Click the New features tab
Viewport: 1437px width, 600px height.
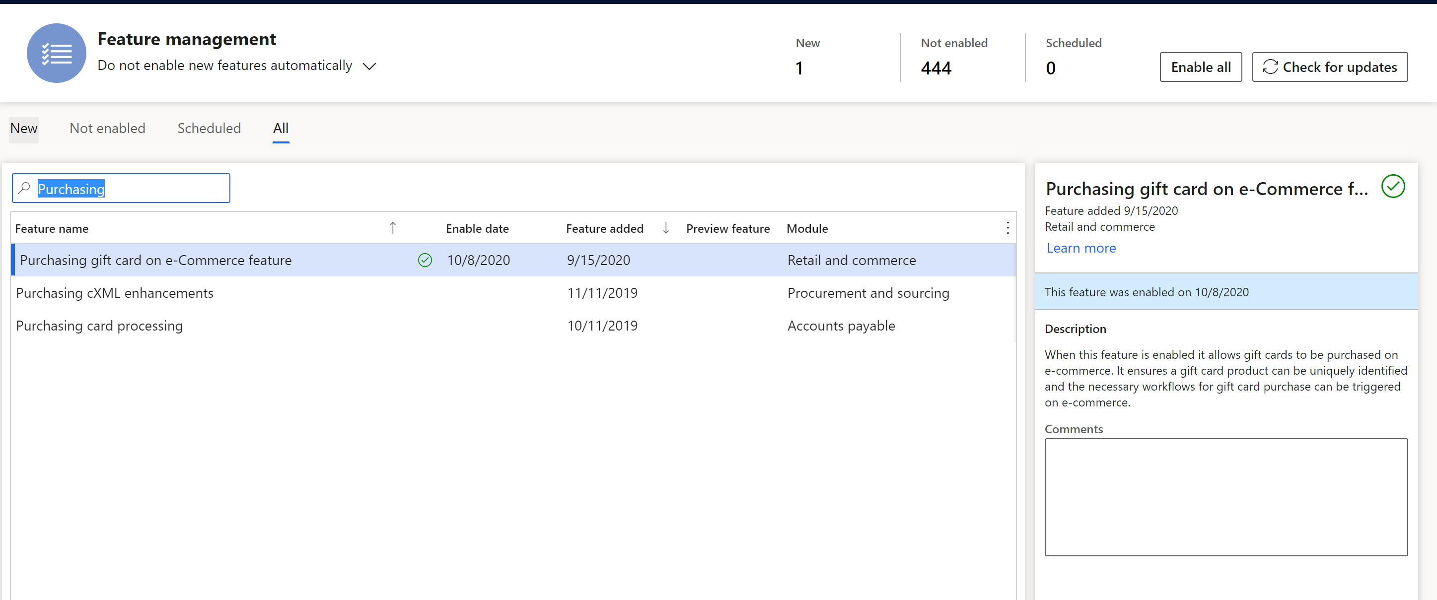23,128
